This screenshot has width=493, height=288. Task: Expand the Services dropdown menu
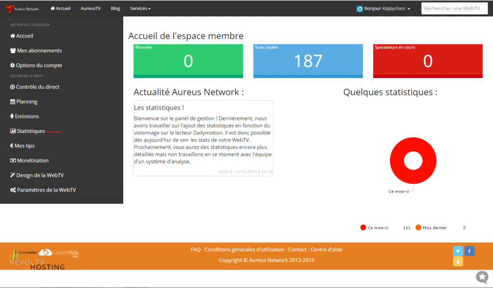click(140, 9)
